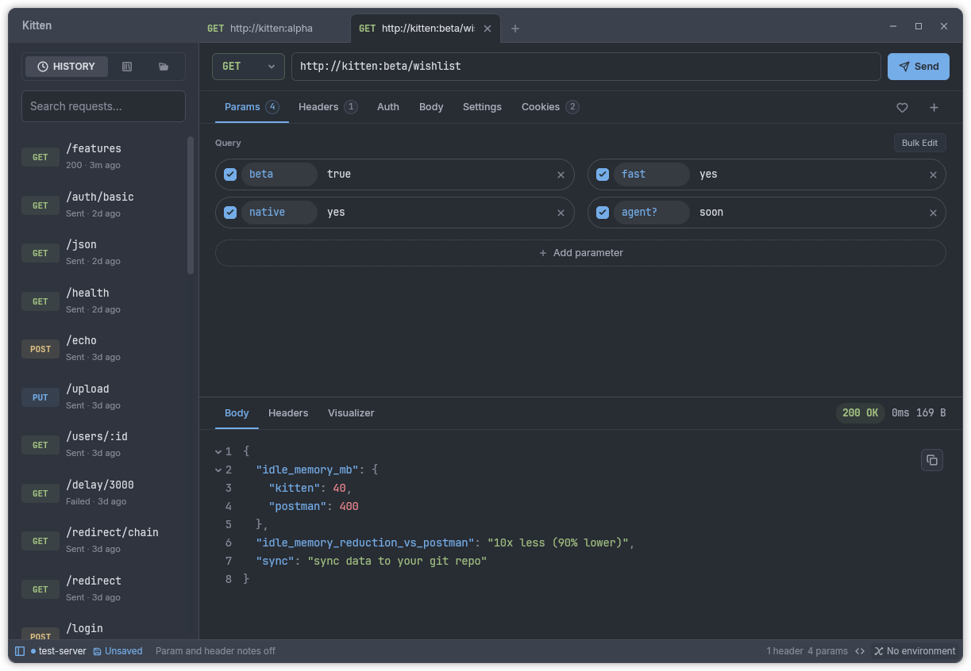Remove the native query parameter
The image size is (971, 671).
pos(561,213)
